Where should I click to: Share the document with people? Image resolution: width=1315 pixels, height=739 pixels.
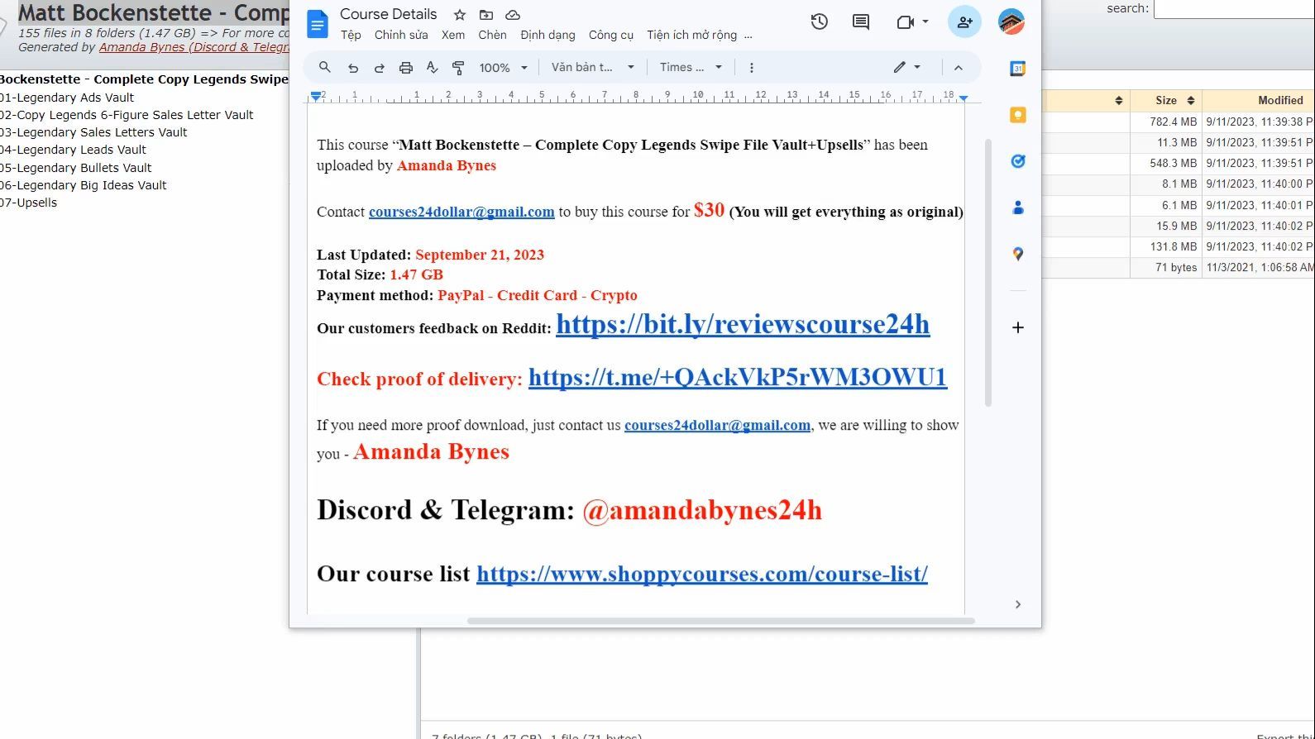point(964,22)
